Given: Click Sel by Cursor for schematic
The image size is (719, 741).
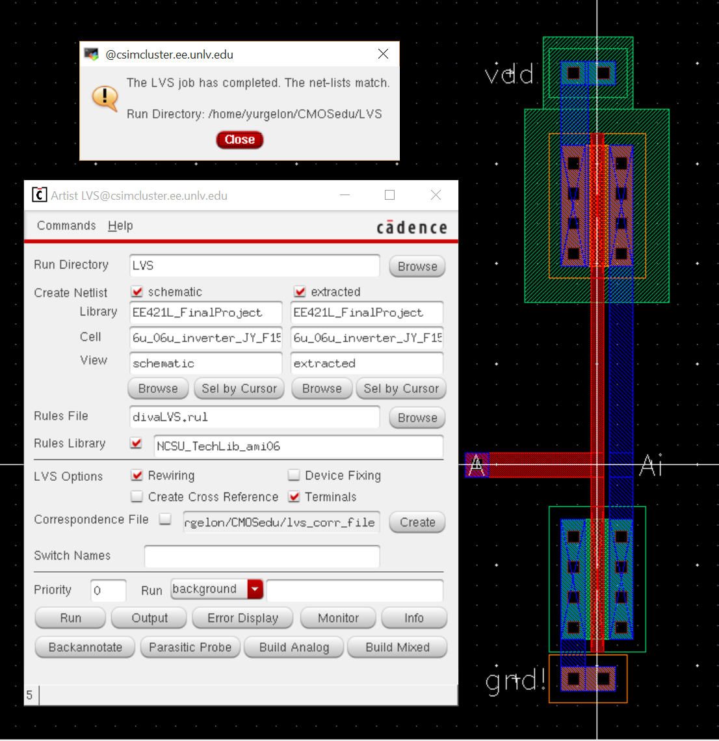Looking at the screenshot, I should [x=239, y=388].
